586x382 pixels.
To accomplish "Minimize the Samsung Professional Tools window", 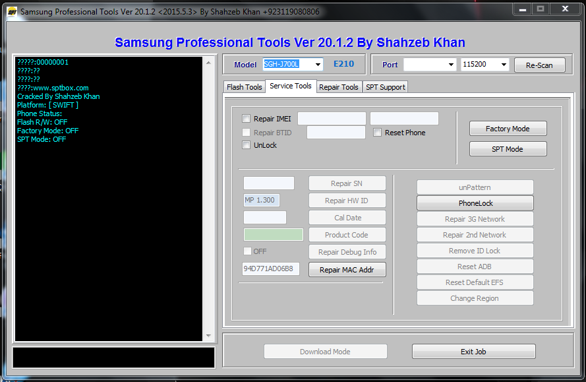I will 523,9.
